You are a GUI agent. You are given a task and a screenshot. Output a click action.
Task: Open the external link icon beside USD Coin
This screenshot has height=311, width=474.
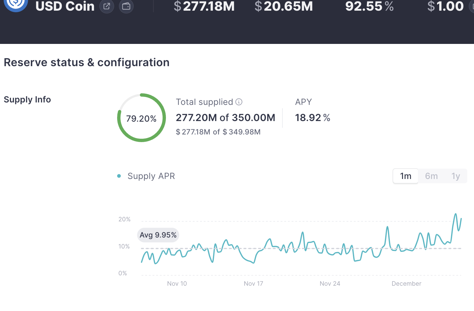point(107,6)
